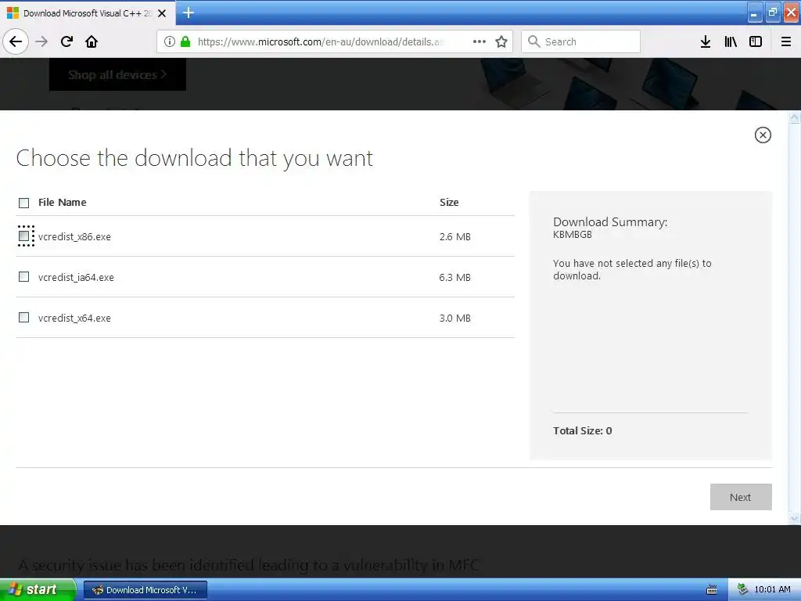Click the forward navigation arrow
The width and height of the screenshot is (801, 601).
pyautogui.click(x=41, y=41)
